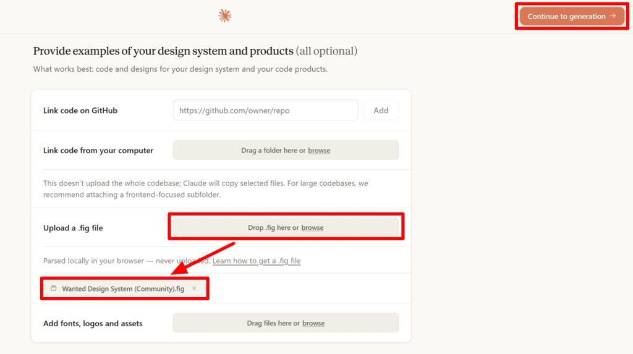Click browse link in Drag files here area
Screen dimensions: 633x354
coord(313,323)
